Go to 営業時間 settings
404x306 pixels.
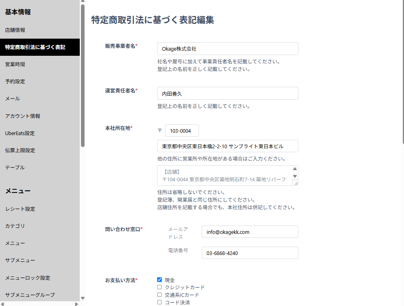[15, 64]
